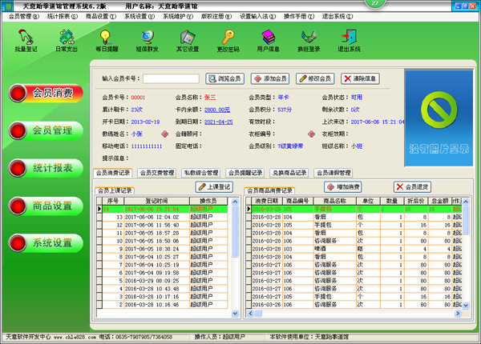The height and width of the screenshot is (344, 481).
Task: Click the red plus beside 教练姓名
Action: pyautogui.click(x=165, y=134)
